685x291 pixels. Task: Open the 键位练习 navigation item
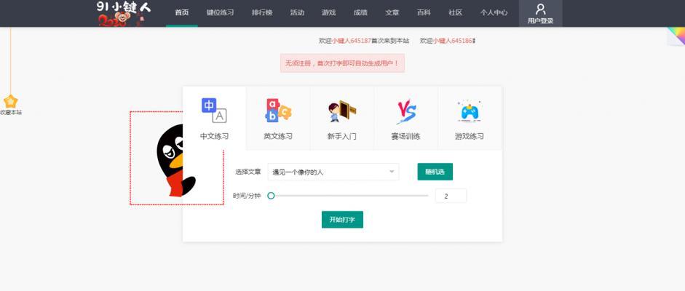[220, 12]
